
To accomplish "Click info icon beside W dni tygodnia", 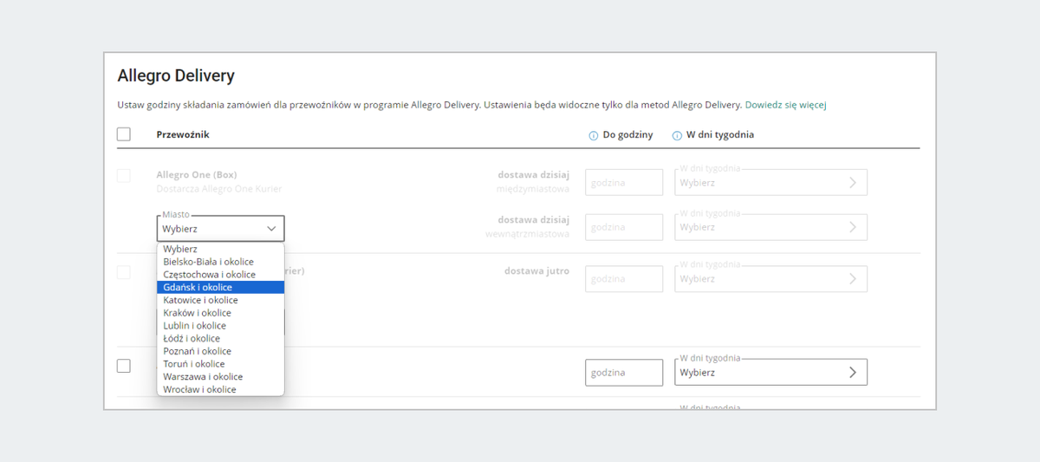I will pos(677,135).
